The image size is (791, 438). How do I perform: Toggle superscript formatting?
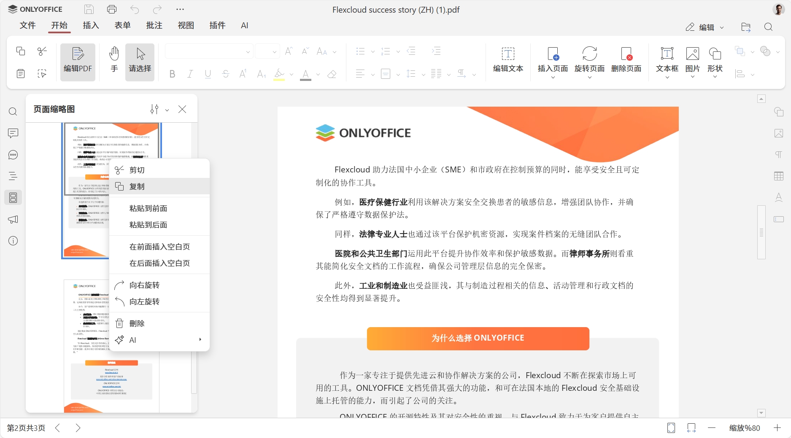(243, 74)
